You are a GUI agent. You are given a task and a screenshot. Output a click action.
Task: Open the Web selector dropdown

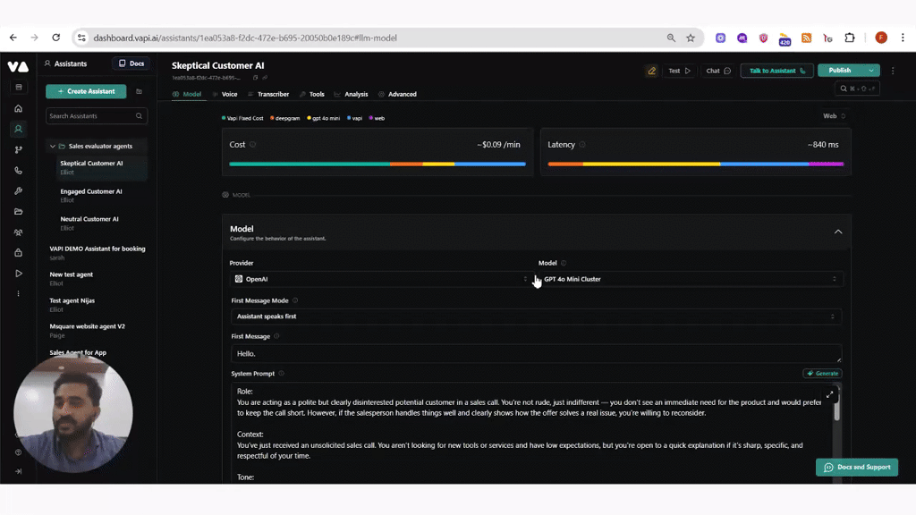pyautogui.click(x=835, y=116)
